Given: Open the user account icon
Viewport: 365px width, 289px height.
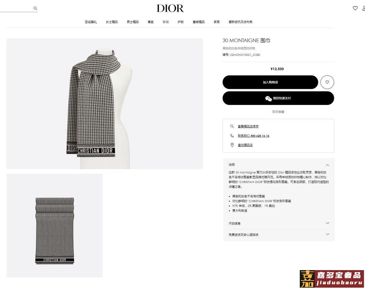Looking at the screenshot, I should pos(364,8).
